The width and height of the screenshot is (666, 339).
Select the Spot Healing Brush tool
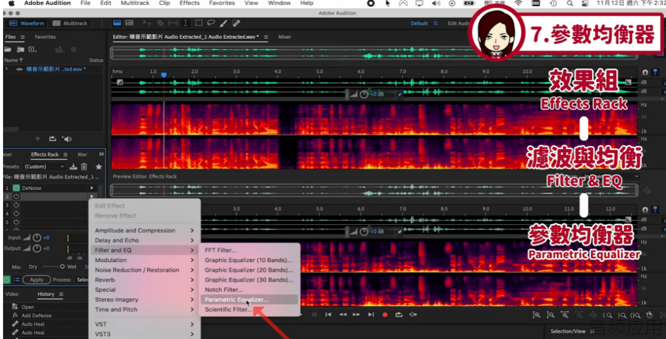(x=236, y=23)
